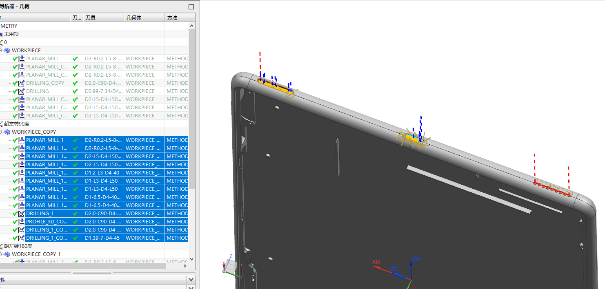Click the splitter grip below the navigator list

(x=92, y=272)
